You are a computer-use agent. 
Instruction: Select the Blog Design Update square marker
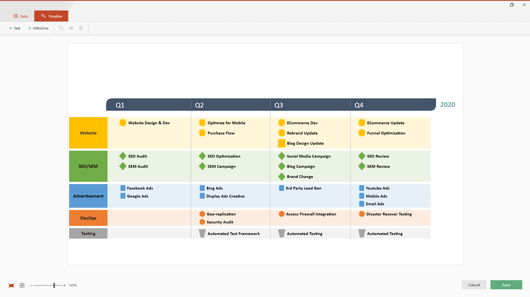pyautogui.click(x=282, y=143)
